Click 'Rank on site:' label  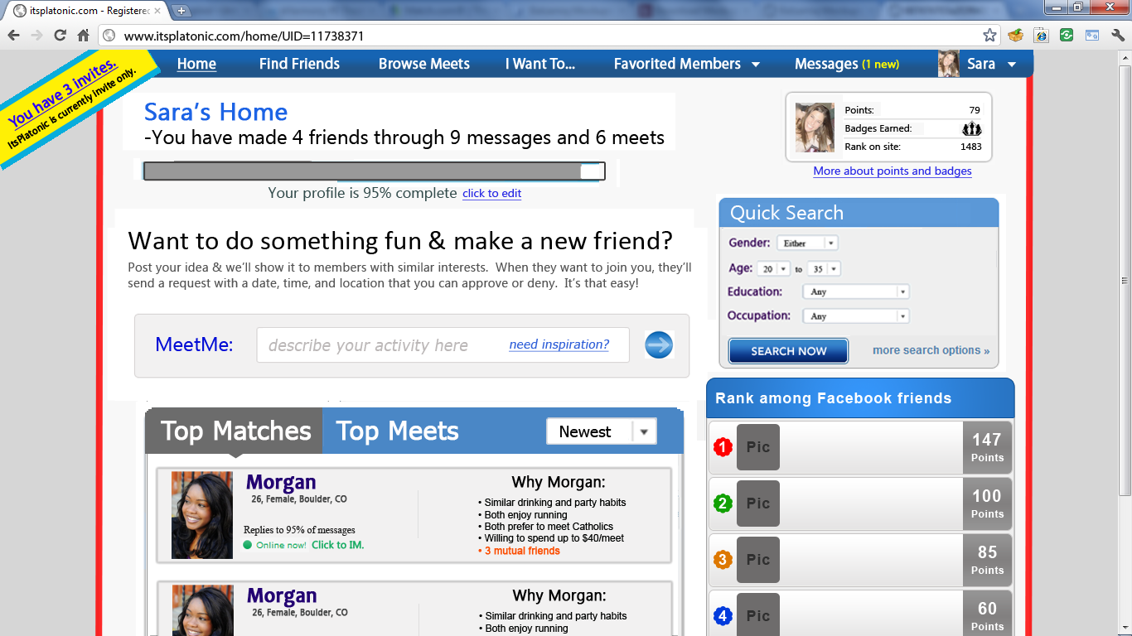[873, 147]
